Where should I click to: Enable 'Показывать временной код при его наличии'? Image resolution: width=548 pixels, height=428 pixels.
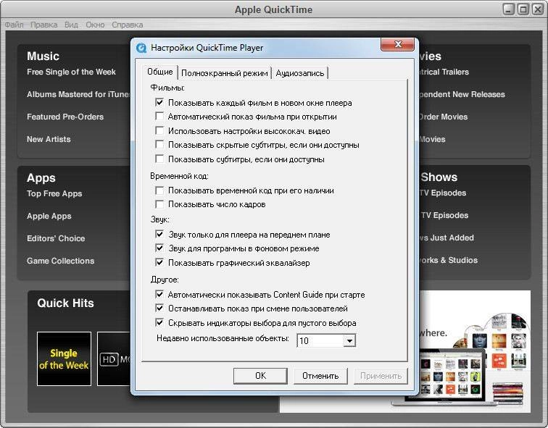[x=159, y=190]
